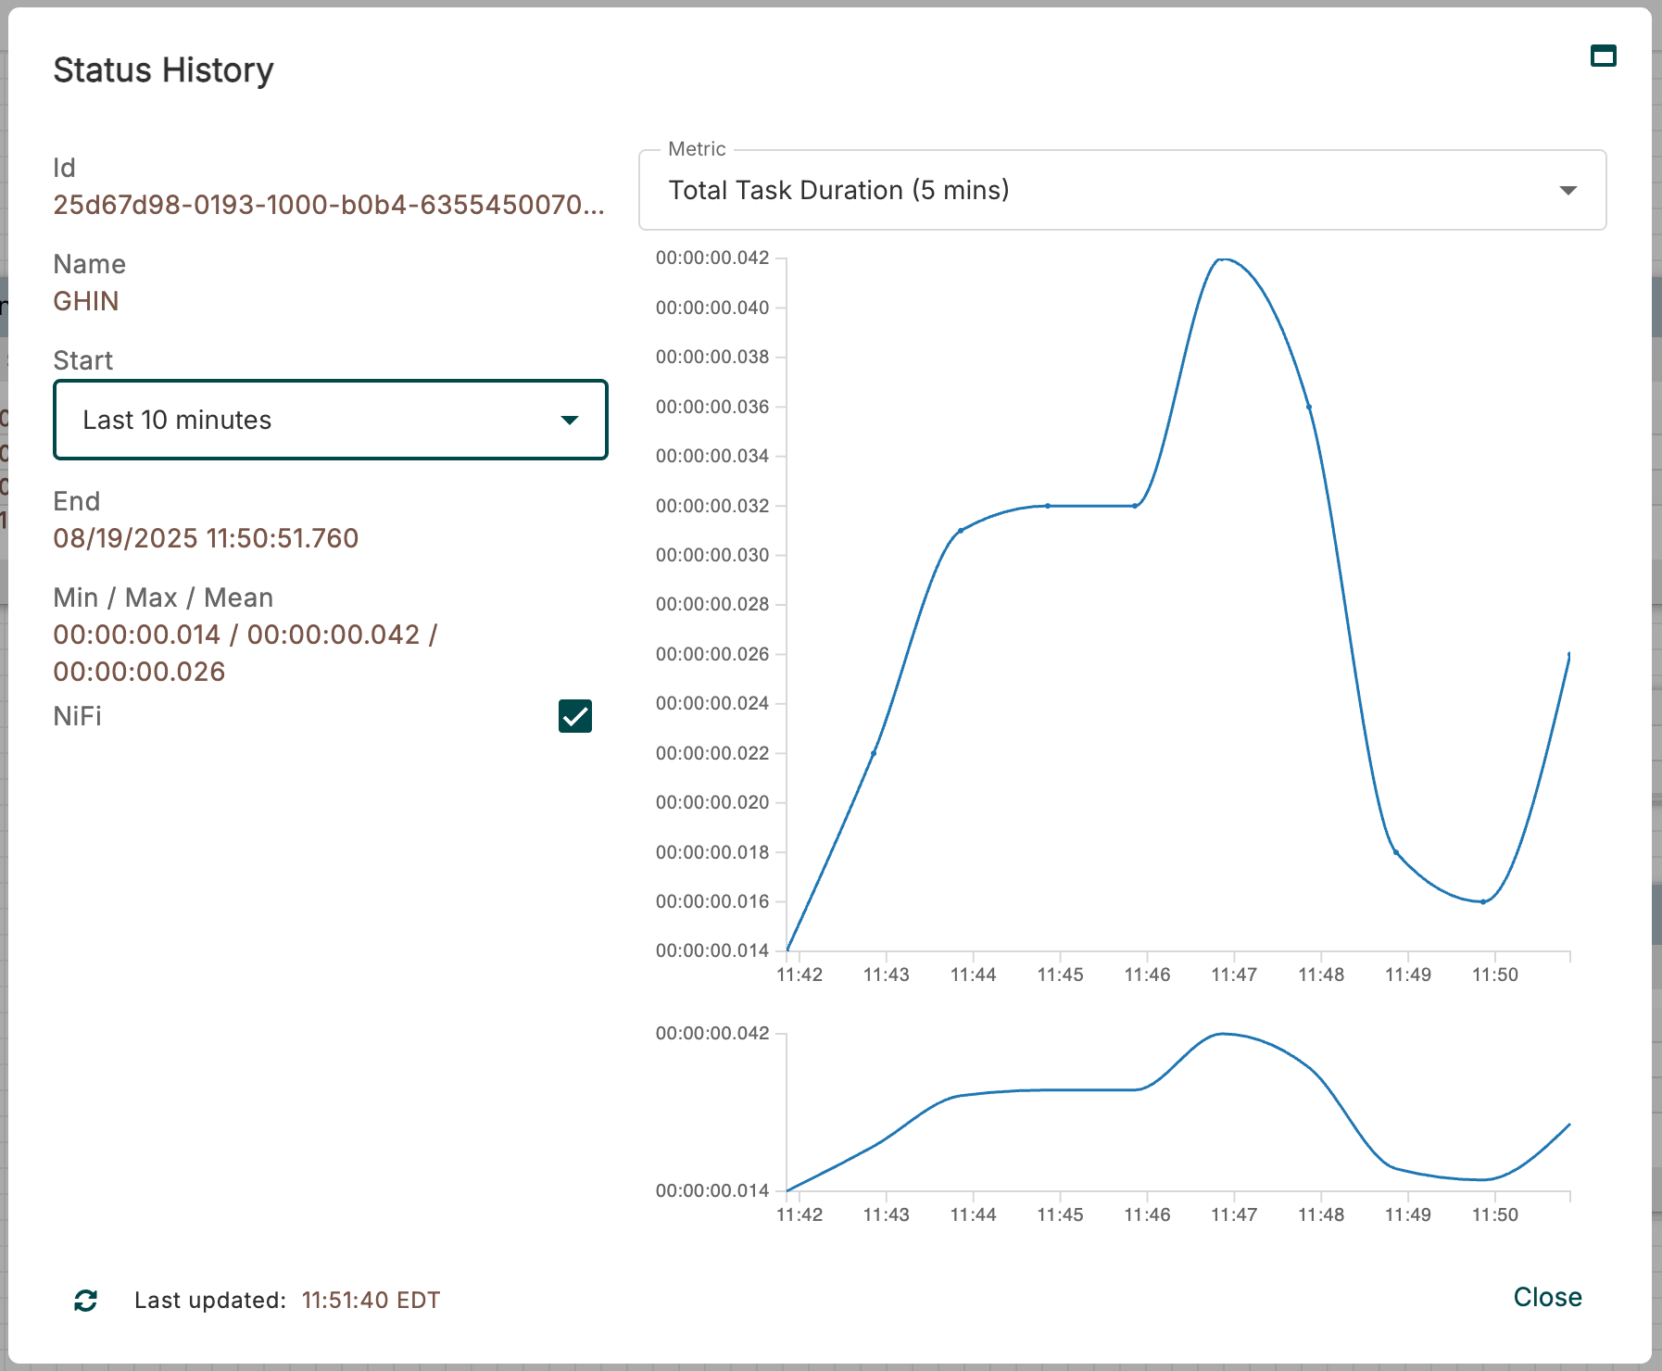Click the processor Id value text
Image resolution: width=1662 pixels, height=1371 pixels.
pos(328,205)
